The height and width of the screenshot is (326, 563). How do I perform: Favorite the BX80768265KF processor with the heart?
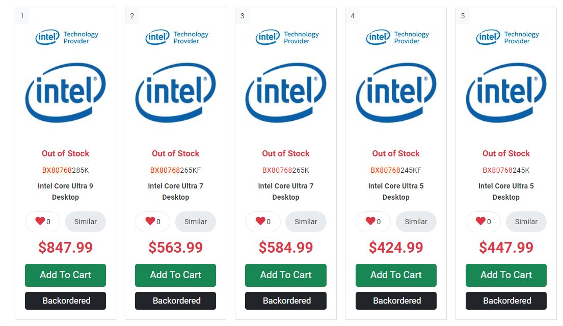(150, 221)
